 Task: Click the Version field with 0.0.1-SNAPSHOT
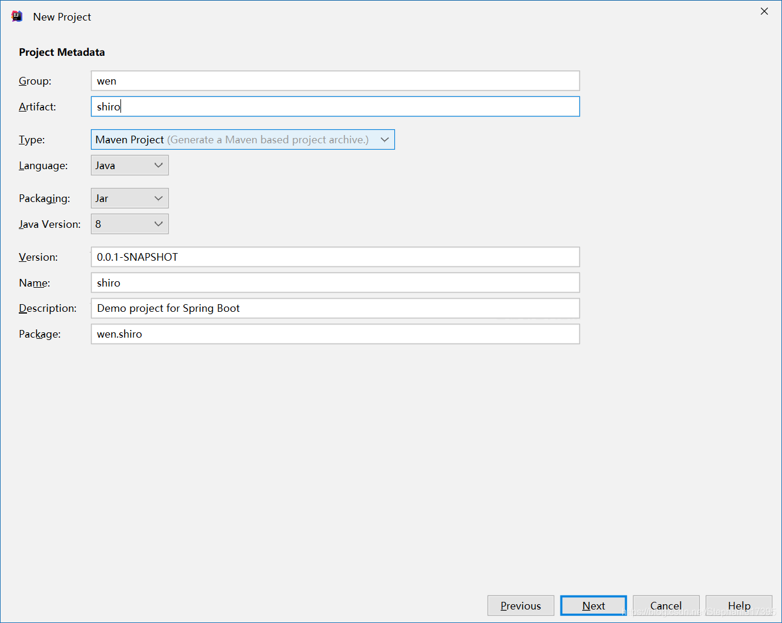point(335,257)
